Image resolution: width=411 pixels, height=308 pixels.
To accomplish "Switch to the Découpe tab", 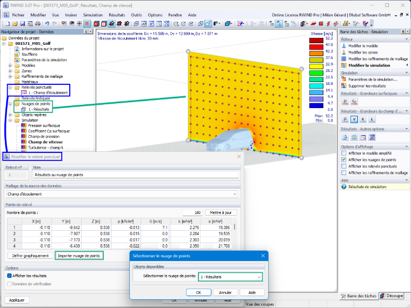I will (392, 296).
